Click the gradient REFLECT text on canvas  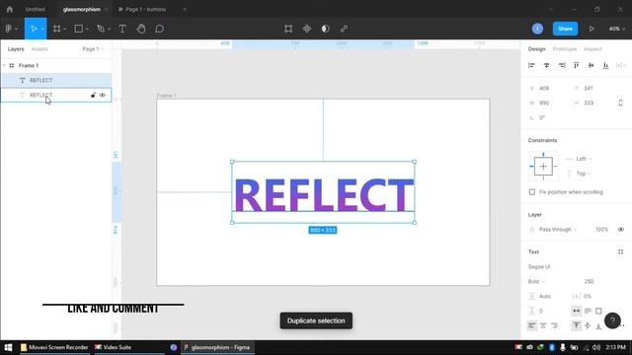click(x=324, y=195)
